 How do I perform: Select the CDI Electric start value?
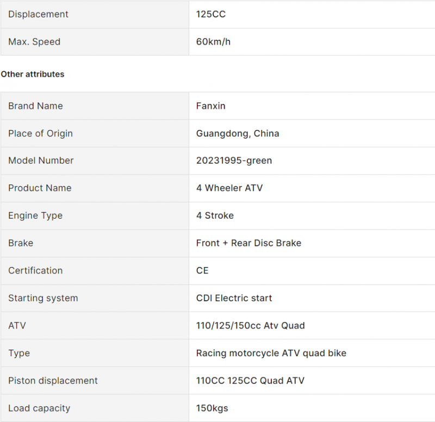tap(234, 298)
